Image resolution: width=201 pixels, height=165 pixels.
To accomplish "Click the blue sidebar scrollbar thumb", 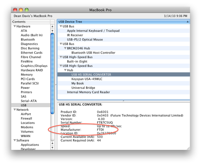I will (x=52, y=73).
